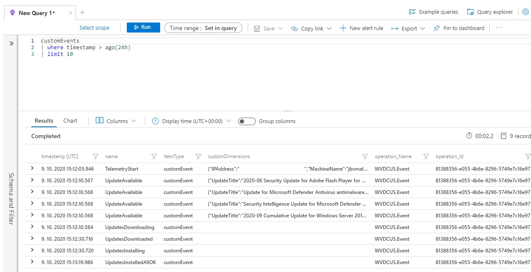Open Query explorer
Viewport: 531px width, 272px height.
tap(490, 12)
